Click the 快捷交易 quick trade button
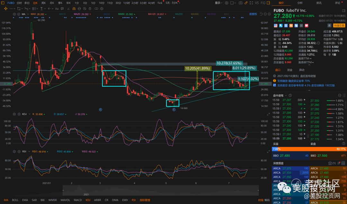The width and height of the screenshot is (347, 204). (x=339, y=26)
